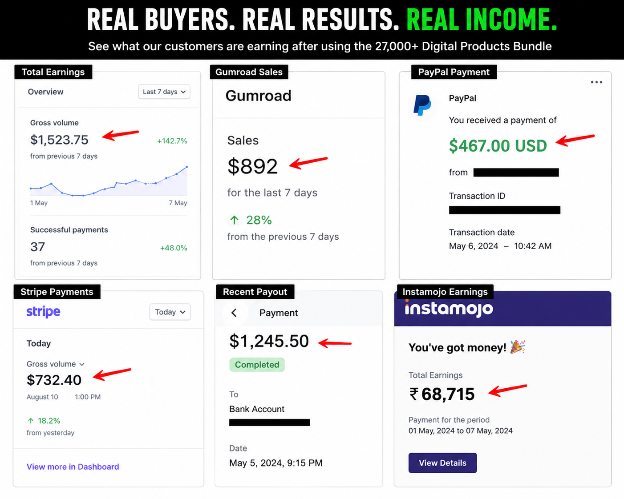Image resolution: width=624 pixels, height=499 pixels.
Task: Open the three-dot menu on PayPal card
Action: [596, 82]
